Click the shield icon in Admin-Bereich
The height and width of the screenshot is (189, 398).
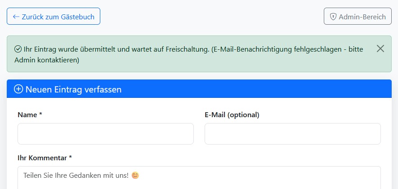(x=333, y=17)
